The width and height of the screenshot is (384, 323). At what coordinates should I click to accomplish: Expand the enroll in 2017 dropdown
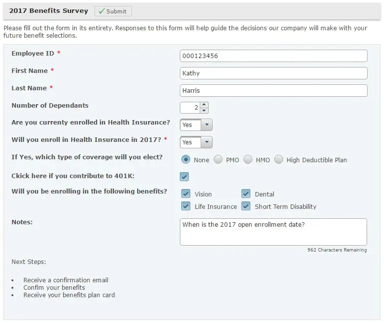coord(207,142)
